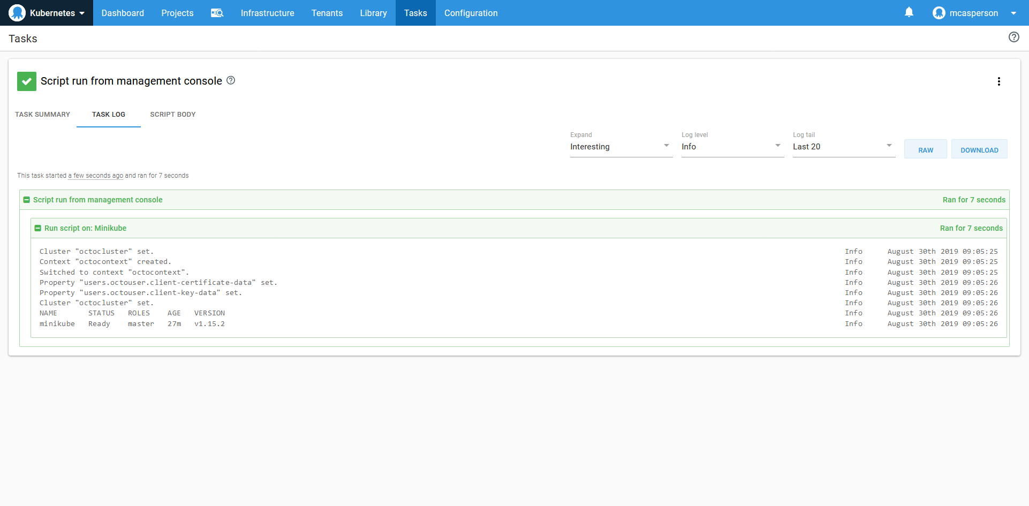Screen dimensions: 1029x506
Task: Open the Log tail dropdown
Action: [x=843, y=147]
